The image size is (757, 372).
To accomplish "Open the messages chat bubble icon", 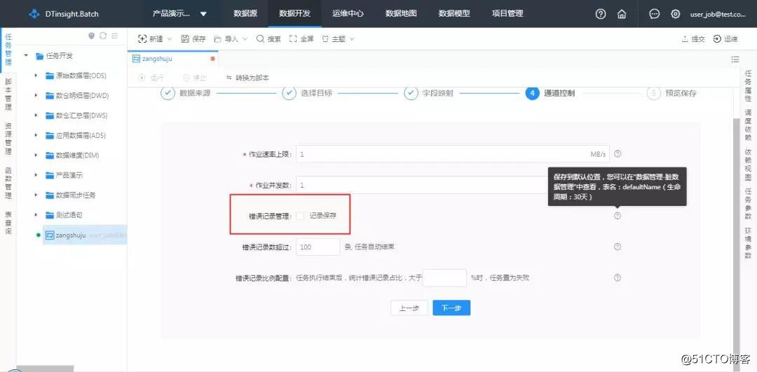I will pyautogui.click(x=654, y=14).
